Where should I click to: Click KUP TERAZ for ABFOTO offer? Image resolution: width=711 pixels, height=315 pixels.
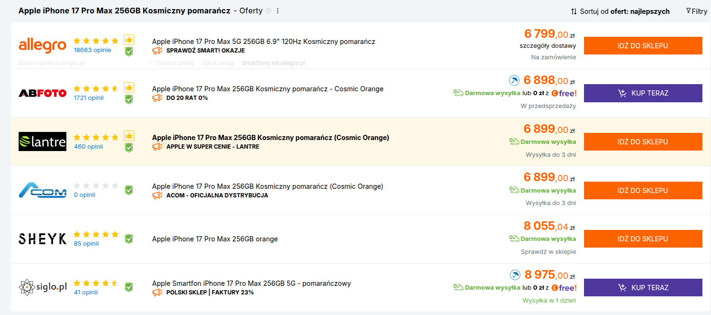tap(643, 93)
